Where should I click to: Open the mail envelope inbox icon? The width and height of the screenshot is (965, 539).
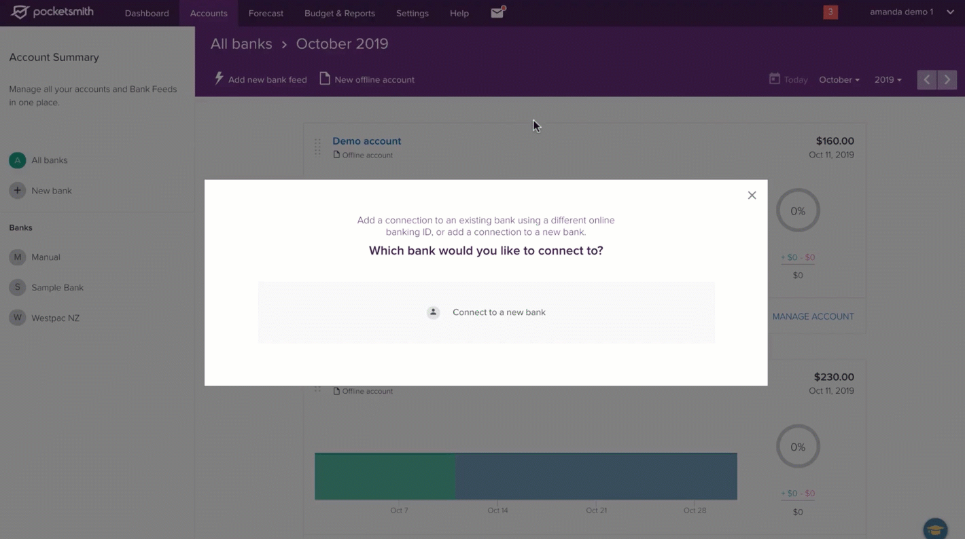pyautogui.click(x=497, y=13)
